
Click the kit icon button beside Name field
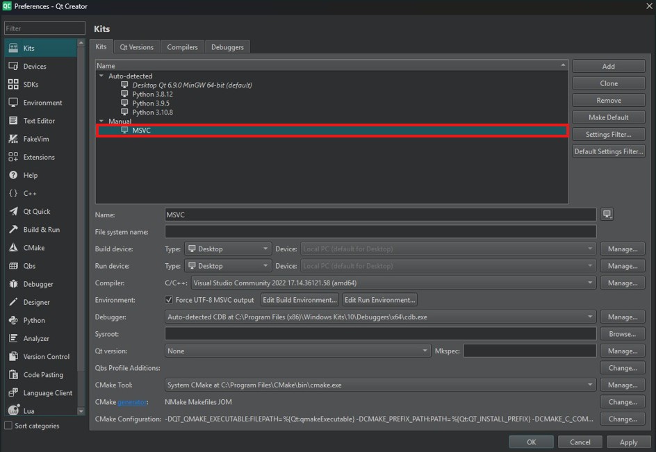coord(607,215)
